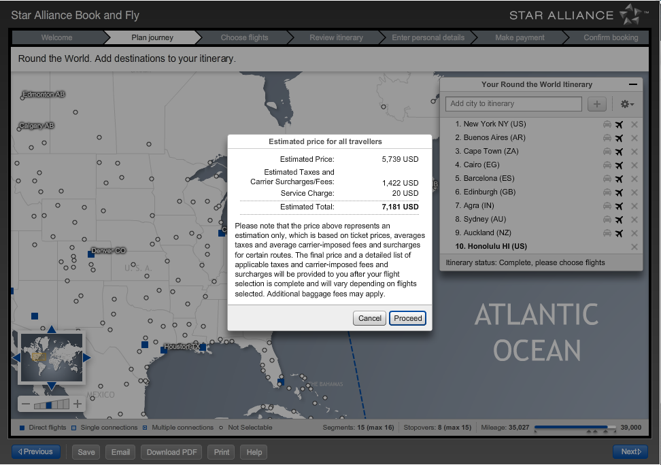
Task: Click the world overview mini map thumbnail
Action: 52,358
